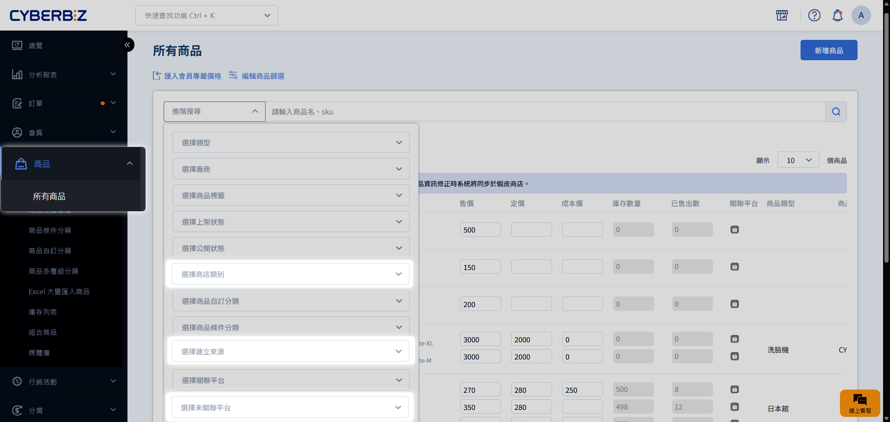Expand the 行銷活動 sidebar menu

click(64, 382)
